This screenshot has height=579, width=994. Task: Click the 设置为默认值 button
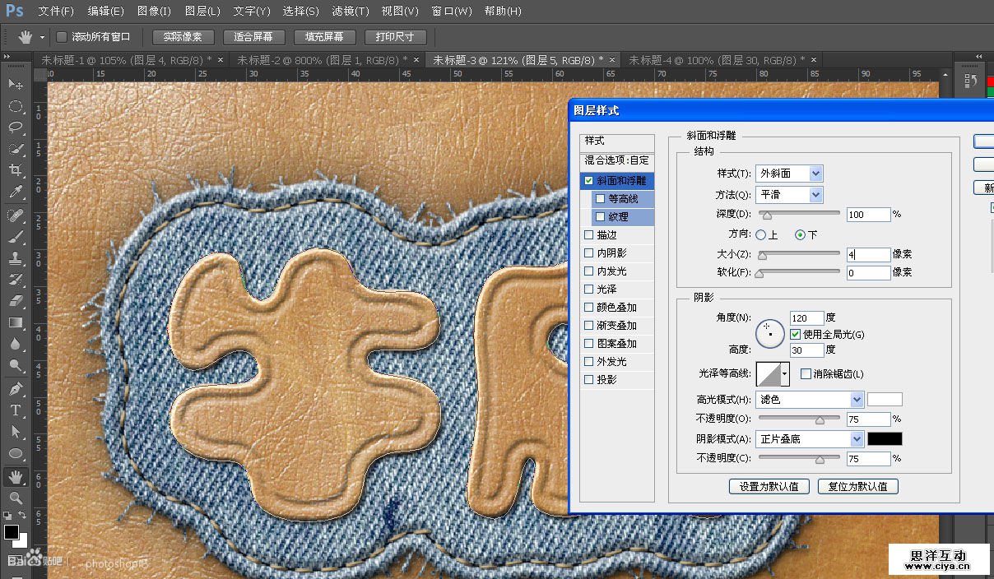coord(769,486)
